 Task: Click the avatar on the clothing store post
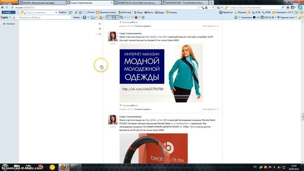pyautogui.click(x=113, y=37)
